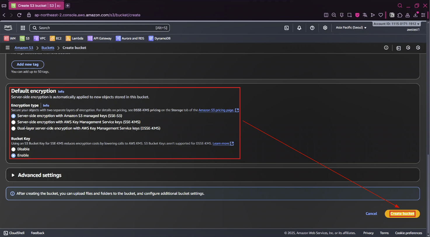
Task: View site info via the lock icon
Action: click(29, 15)
